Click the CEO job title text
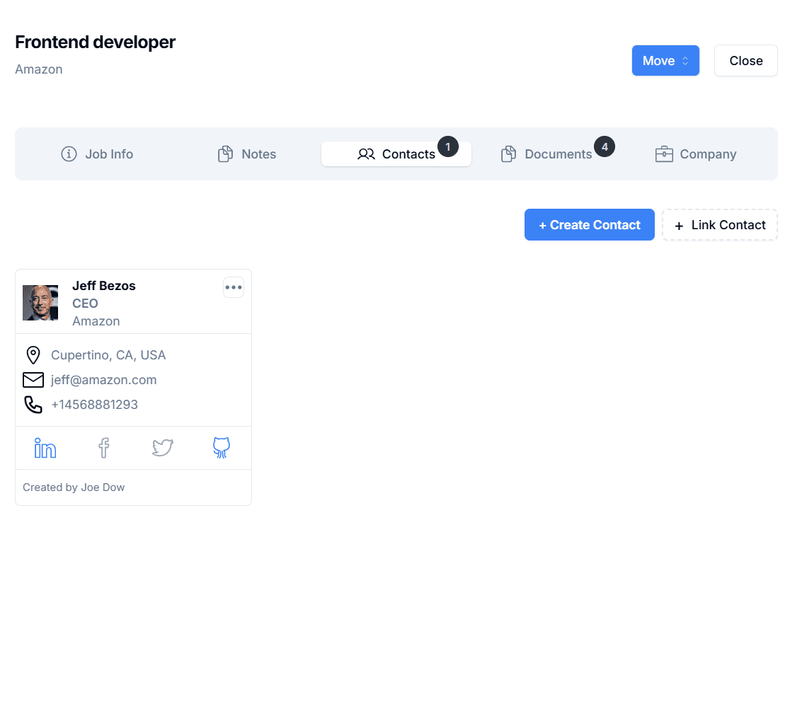The height and width of the screenshot is (728, 790). tap(85, 303)
